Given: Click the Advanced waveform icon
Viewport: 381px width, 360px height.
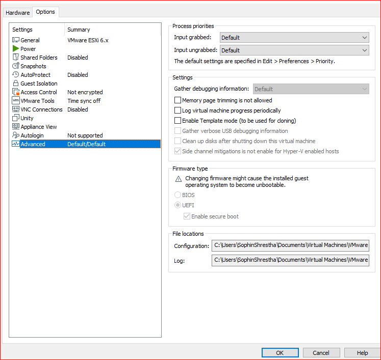Looking at the screenshot, I should tap(16, 144).
